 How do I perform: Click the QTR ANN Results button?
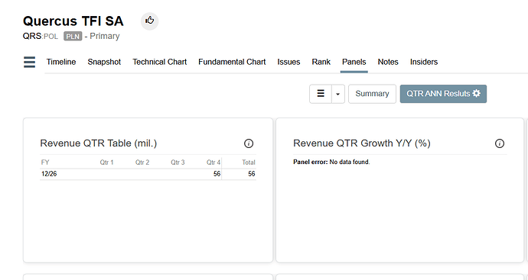pos(443,94)
